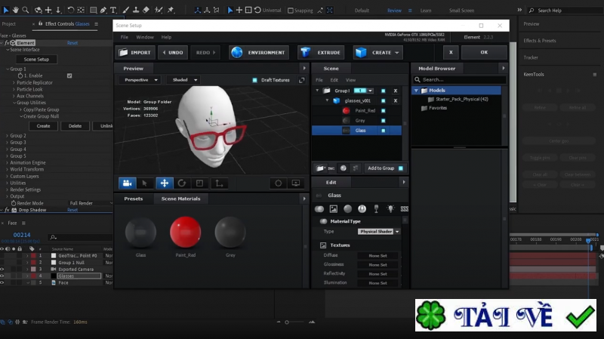Activate the move tool in Preview toolbar
Viewport: 604px width, 339px height.
tap(164, 183)
